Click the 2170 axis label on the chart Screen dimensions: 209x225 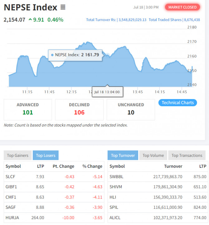pos(192,42)
